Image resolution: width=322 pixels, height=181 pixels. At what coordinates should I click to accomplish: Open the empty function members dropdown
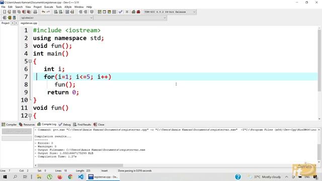pos(130,18)
